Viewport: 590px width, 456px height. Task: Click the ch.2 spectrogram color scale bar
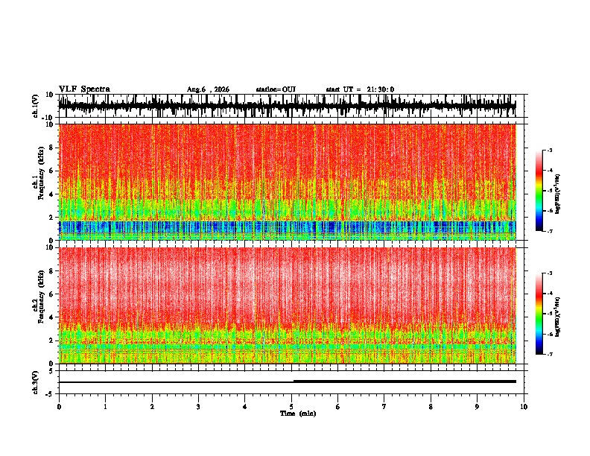[539, 314]
